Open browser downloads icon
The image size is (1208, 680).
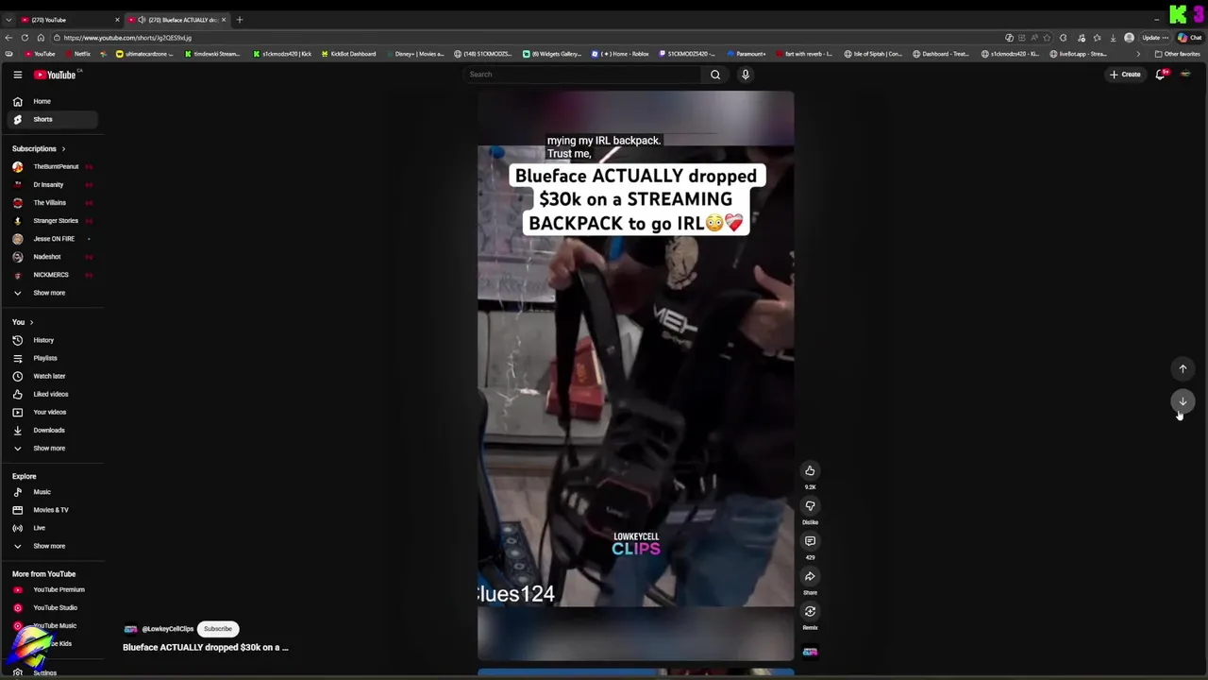tap(1113, 38)
